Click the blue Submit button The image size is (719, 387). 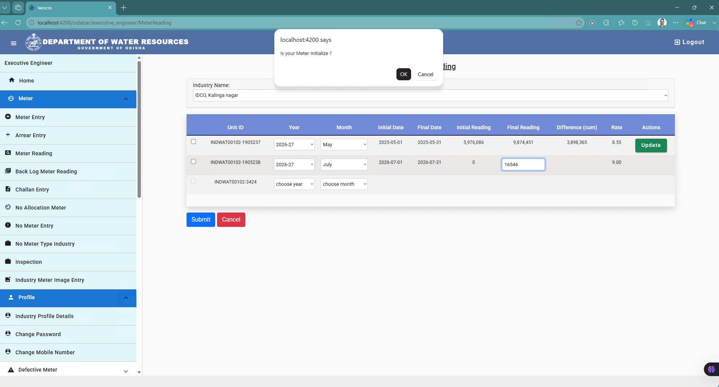[201, 220]
